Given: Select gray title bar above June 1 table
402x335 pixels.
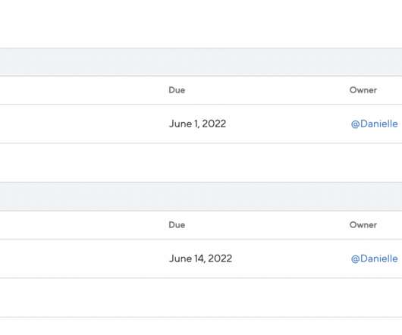Looking at the screenshot, I should click(201, 61).
